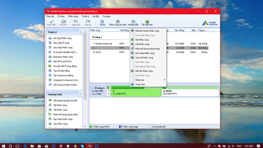263x148 pixels.
Task: Select the E: DATA partition bar in disk map
Action: (190, 91)
